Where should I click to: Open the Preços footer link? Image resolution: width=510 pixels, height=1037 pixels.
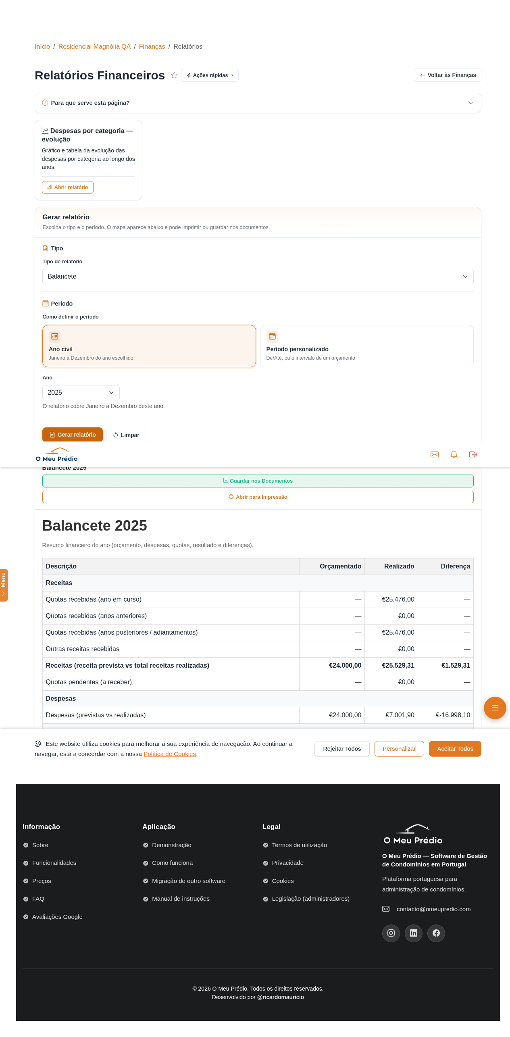(42, 881)
